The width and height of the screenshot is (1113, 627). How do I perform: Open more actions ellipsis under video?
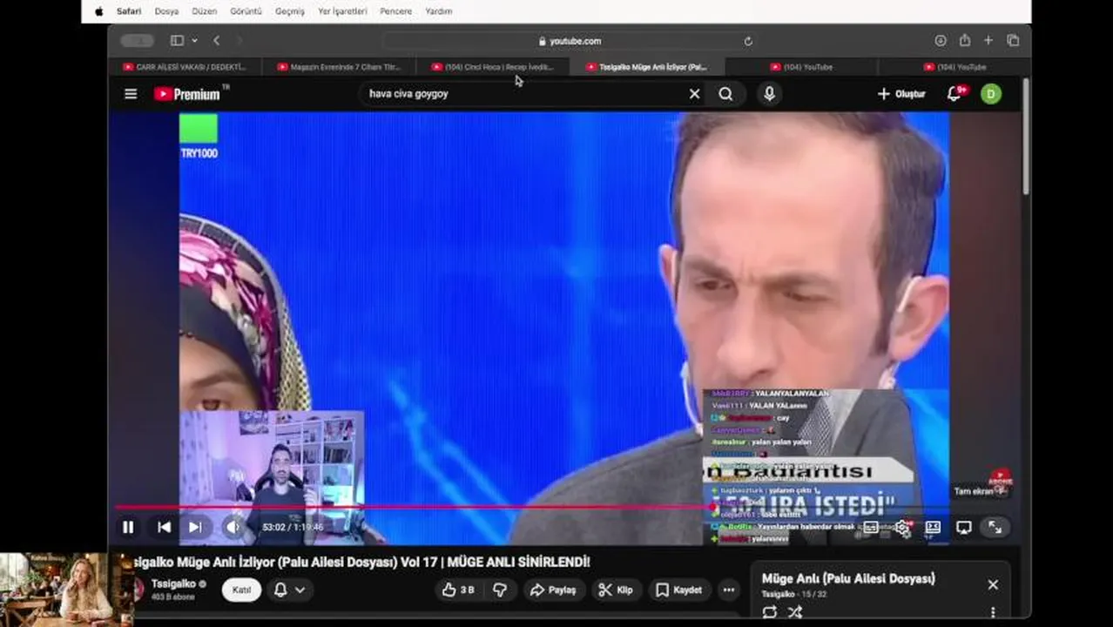(729, 590)
